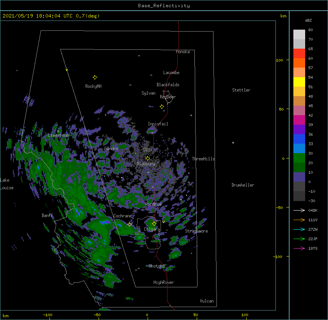The width and height of the screenshot is (328, 320).
Task: Click the white arrow next to 04DK
Action: pos(299,210)
